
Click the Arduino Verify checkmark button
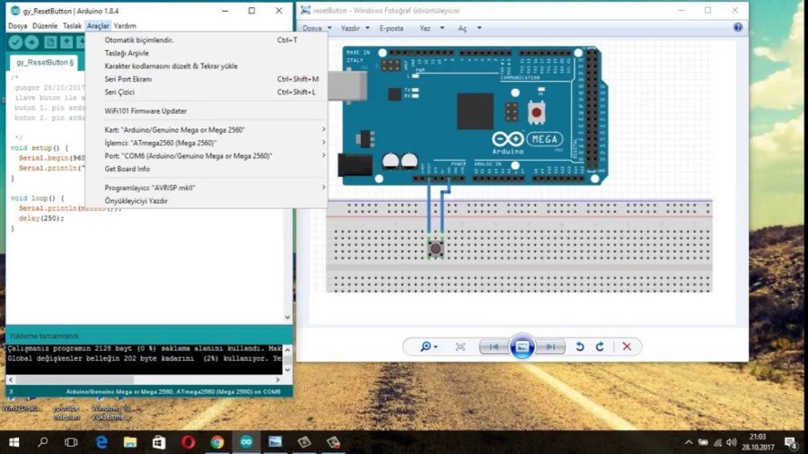click(15, 42)
